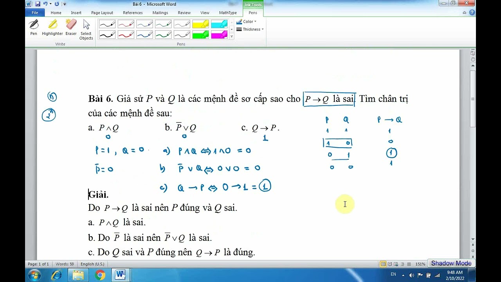Viewport: 501px width, 282px height.
Task: Click the scrollbar down arrow
Action: 473,239
